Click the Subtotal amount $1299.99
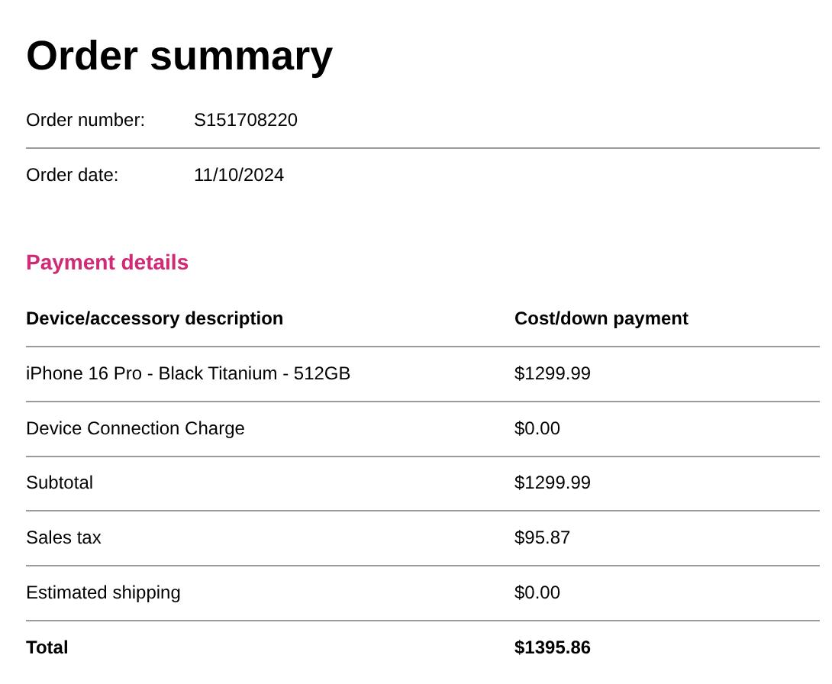This screenshot has width=832, height=684. (553, 483)
